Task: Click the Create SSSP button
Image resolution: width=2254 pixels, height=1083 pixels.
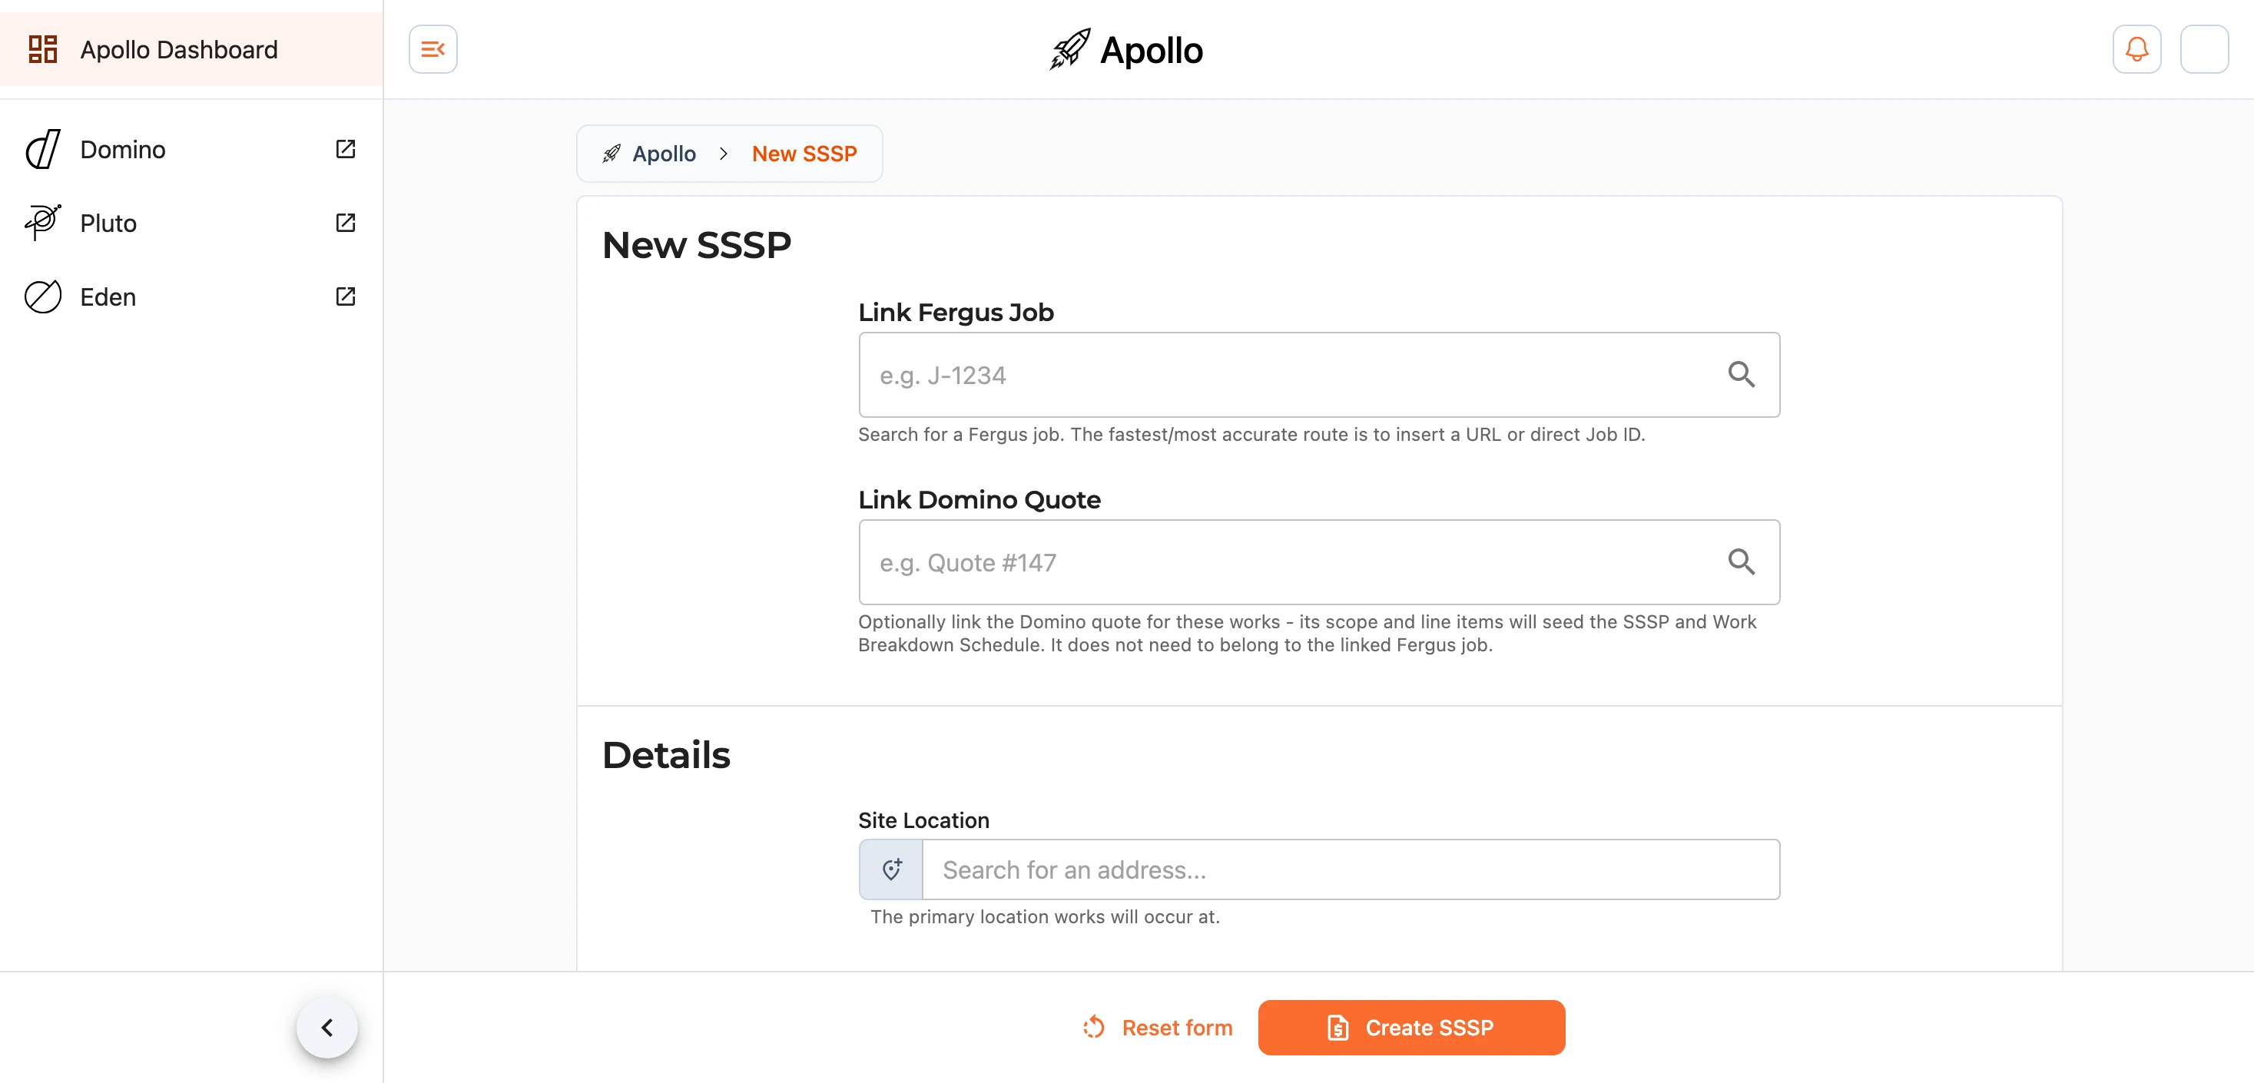Action: coord(1410,1028)
